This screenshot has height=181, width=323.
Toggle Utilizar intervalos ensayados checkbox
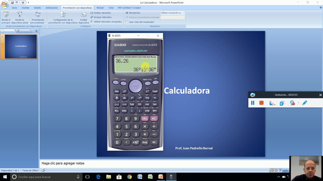[92, 22]
